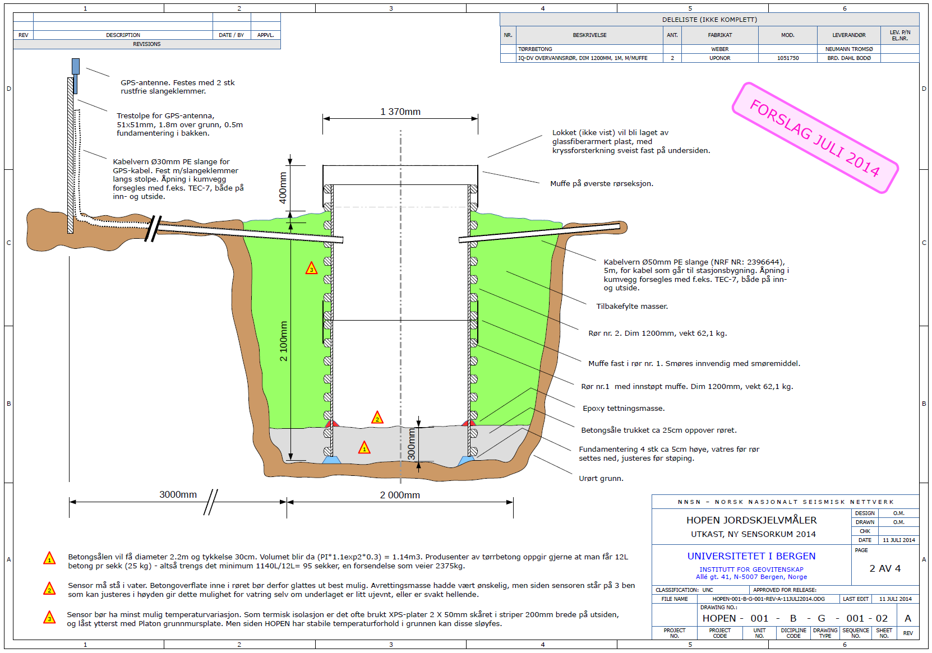Screen dimensions: 932x653
Task: Select the 'Tilbakefylte masser.' annotation
Action: pyautogui.click(x=632, y=307)
